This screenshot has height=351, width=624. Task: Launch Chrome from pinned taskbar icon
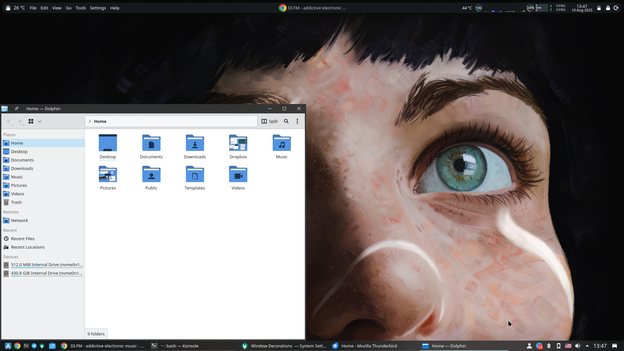pos(18,346)
